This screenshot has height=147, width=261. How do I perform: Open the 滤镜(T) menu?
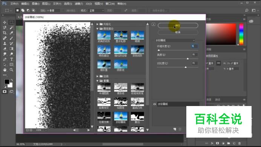pyautogui.click(x=79, y=4)
